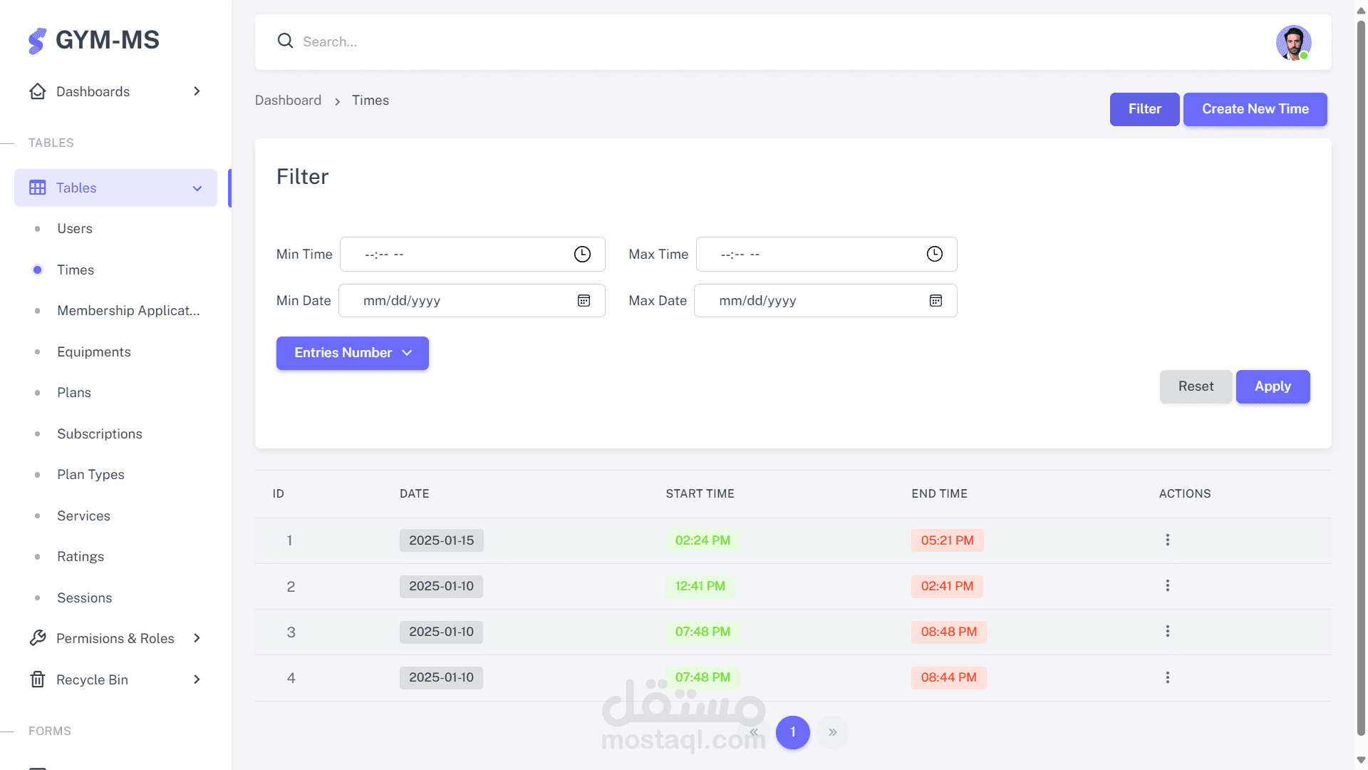The width and height of the screenshot is (1368, 770).
Task: Click the GYM-MS logo icon
Action: [x=37, y=41]
